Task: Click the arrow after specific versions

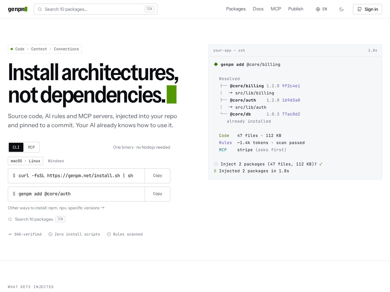Action: [102, 208]
